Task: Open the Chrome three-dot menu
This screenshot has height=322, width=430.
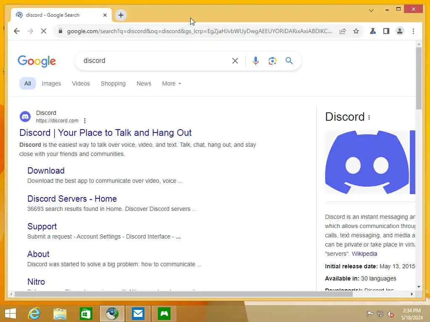Action: pos(413,31)
